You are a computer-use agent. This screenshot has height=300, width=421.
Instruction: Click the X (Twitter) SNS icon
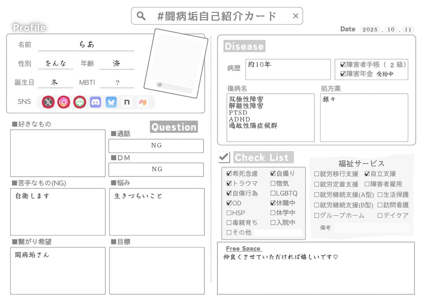48,102
